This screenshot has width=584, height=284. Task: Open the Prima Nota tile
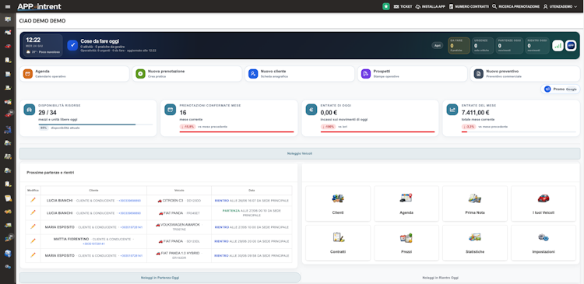(475, 204)
